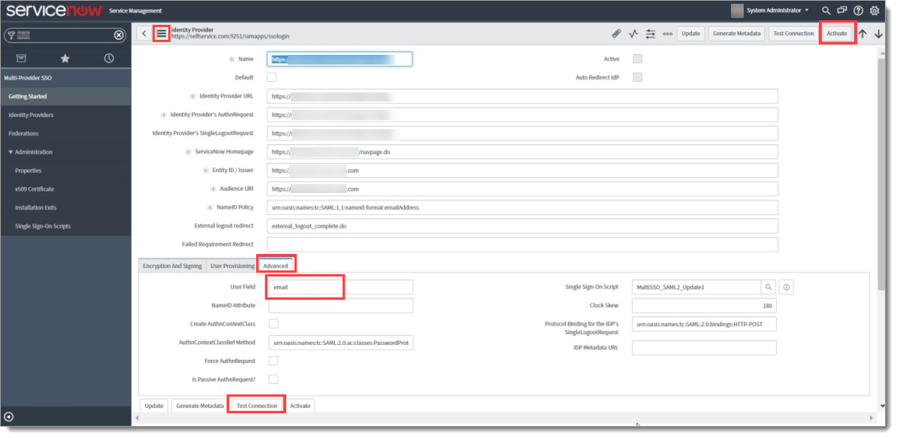Open x509 Certificate in the navigator
Image resolution: width=897 pixels, height=438 pixels.
coord(34,189)
